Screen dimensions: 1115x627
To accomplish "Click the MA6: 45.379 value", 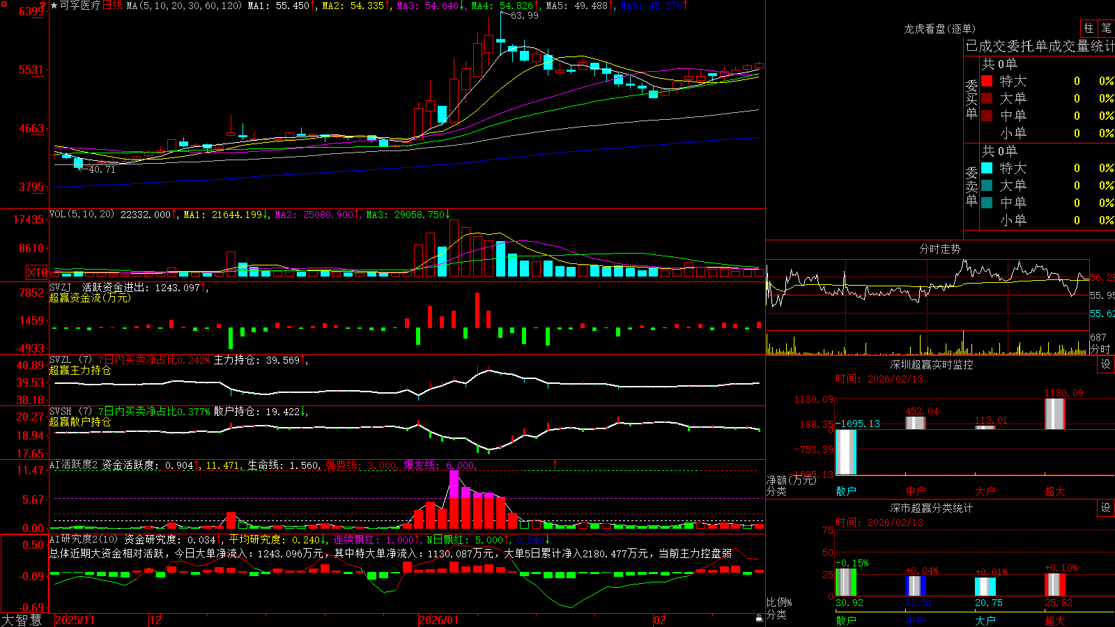I will click(x=652, y=6).
